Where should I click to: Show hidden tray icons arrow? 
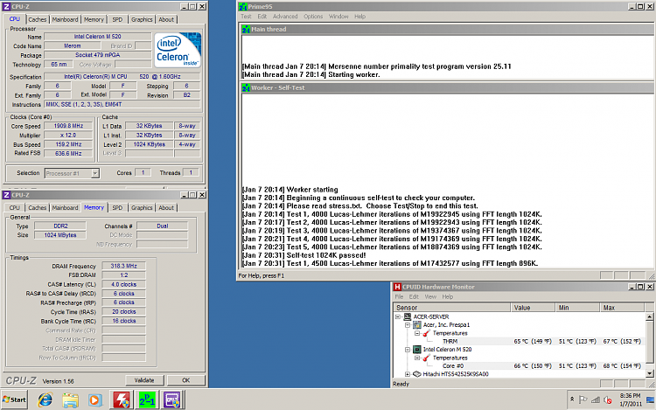coord(572,400)
